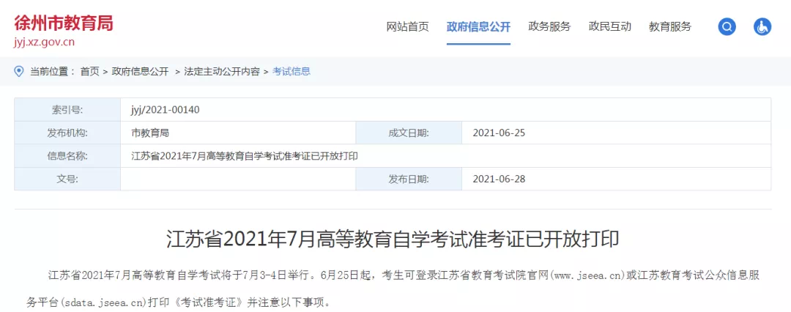The image size is (791, 312).
Task: Select the 政府信息公开 navigation tab
Action: (478, 27)
